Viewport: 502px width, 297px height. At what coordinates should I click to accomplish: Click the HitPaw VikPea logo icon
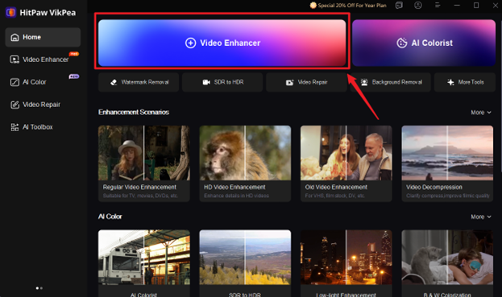[x=11, y=12]
